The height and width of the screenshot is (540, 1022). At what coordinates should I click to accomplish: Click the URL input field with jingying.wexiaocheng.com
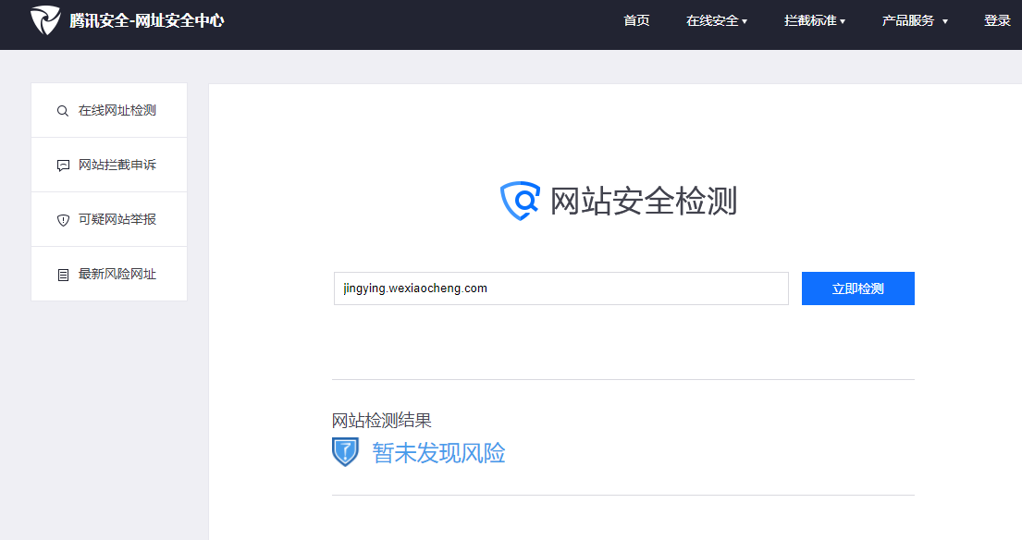point(561,288)
